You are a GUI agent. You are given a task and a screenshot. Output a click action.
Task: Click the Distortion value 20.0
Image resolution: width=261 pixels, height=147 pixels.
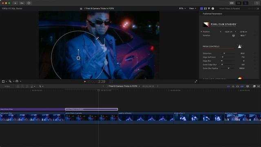[x=242, y=53]
